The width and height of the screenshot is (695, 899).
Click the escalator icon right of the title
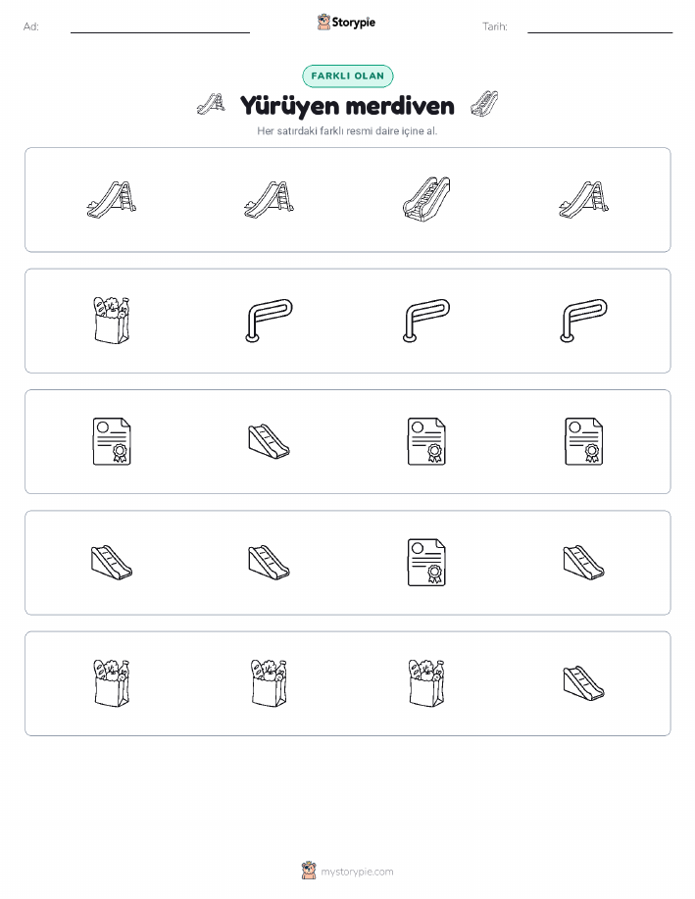coord(484,104)
